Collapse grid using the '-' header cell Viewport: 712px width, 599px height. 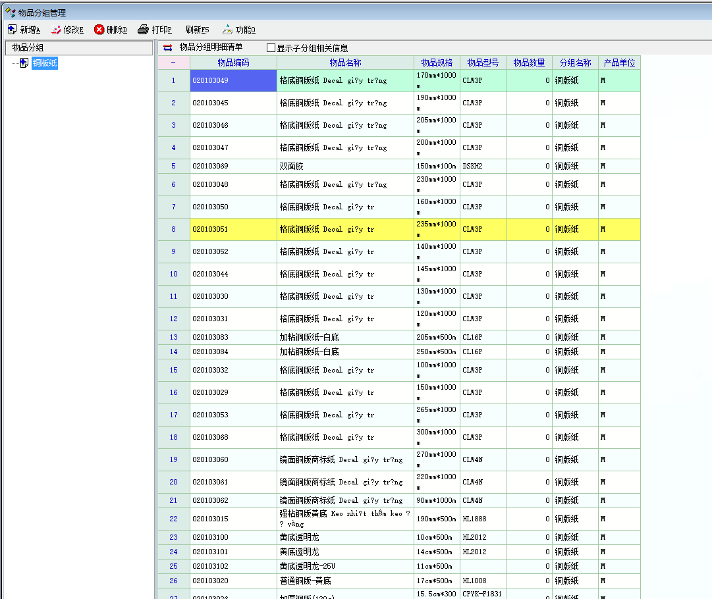point(173,63)
